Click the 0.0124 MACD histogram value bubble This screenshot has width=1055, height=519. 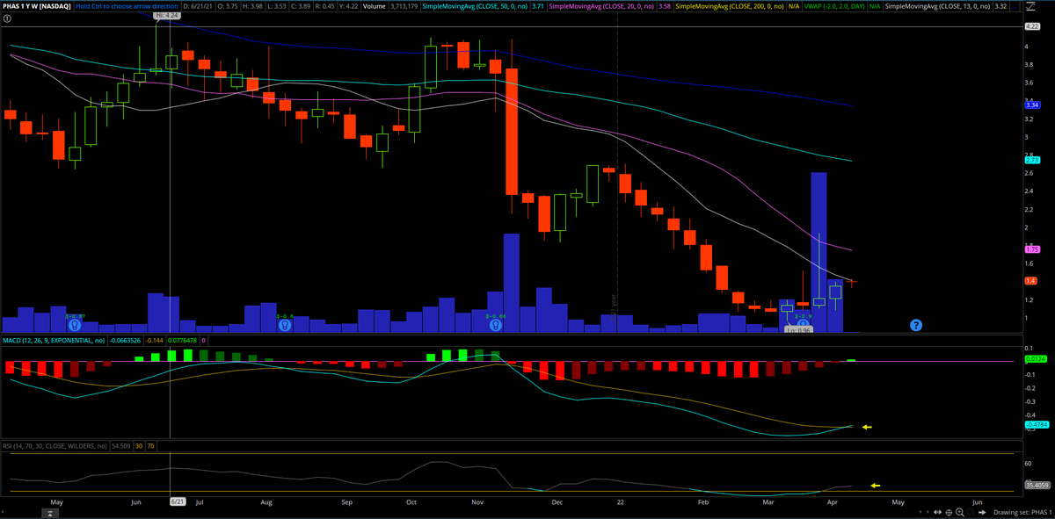click(1034, 358)
